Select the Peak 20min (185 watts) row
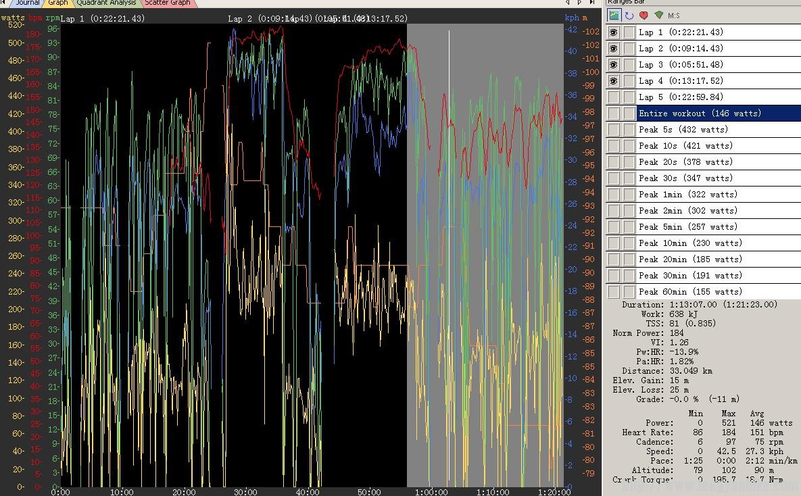Screen dimensions: 801x496 717,259
